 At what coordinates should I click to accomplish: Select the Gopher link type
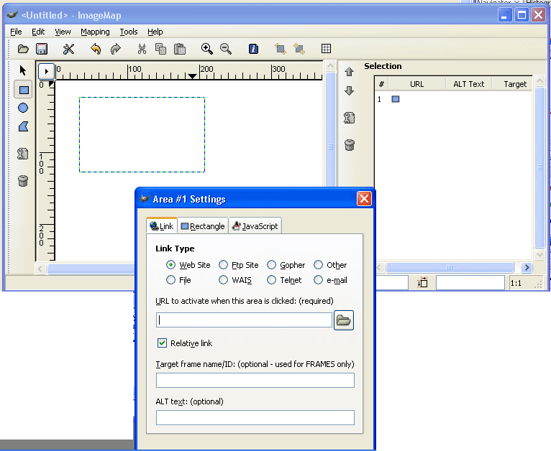271,265
